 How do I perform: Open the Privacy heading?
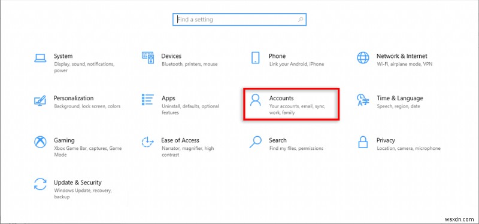386,140
